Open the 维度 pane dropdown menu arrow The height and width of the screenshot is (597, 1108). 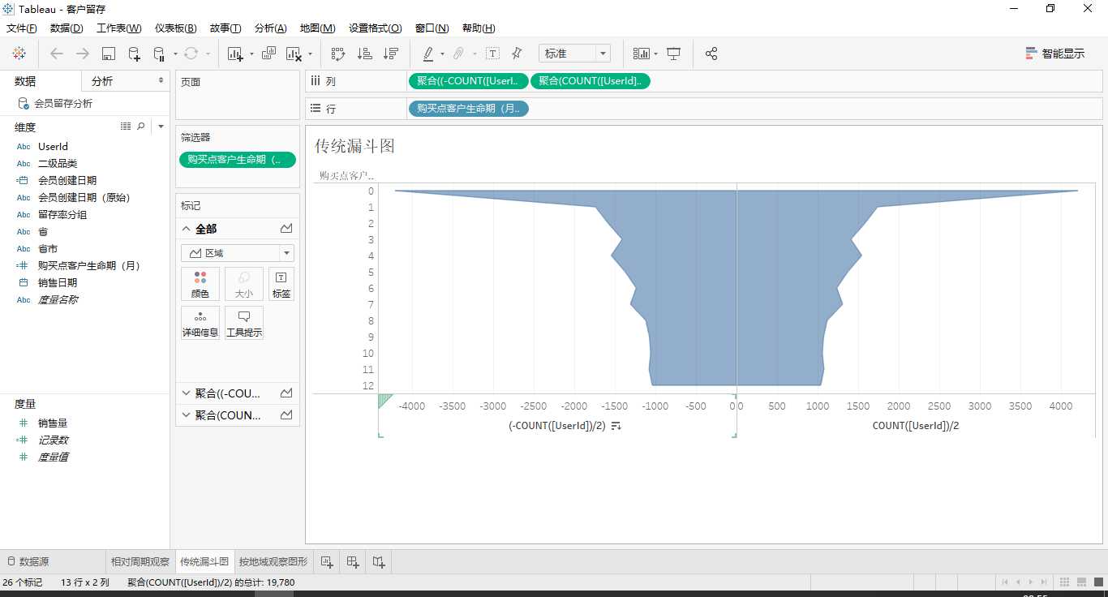click(x=161, y=127)
